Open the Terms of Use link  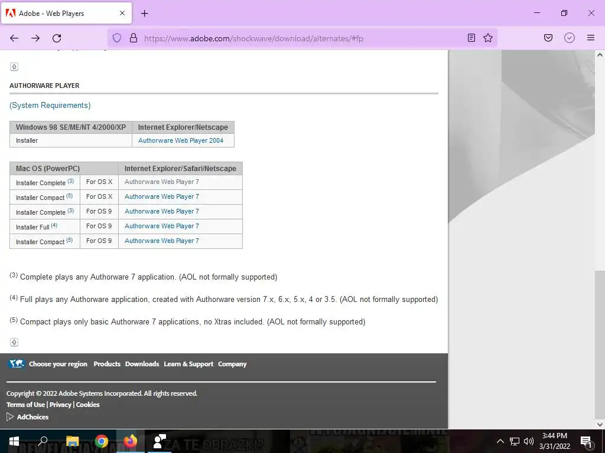[25, 405]
